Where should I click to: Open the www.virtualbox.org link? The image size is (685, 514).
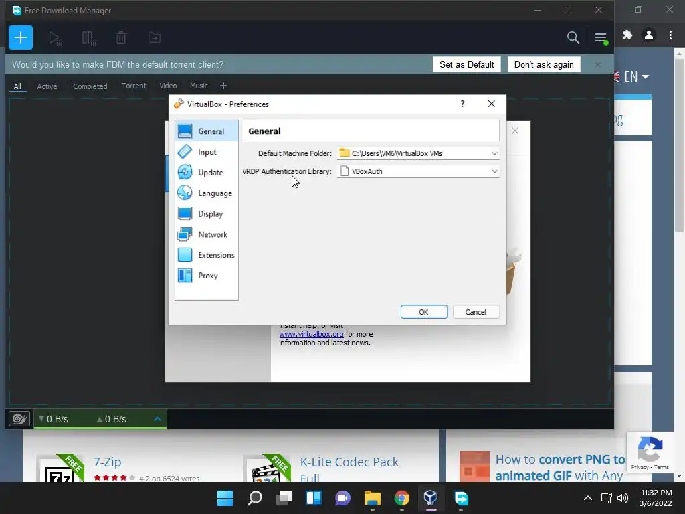(x=311, y=334)
